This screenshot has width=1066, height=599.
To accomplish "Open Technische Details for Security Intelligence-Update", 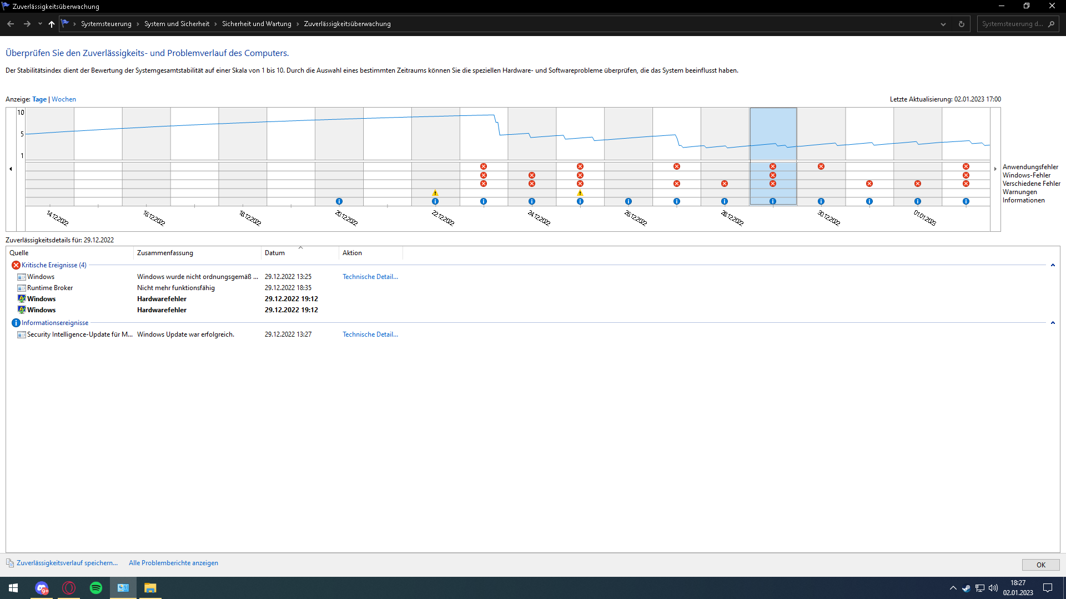I will [370, 334].
